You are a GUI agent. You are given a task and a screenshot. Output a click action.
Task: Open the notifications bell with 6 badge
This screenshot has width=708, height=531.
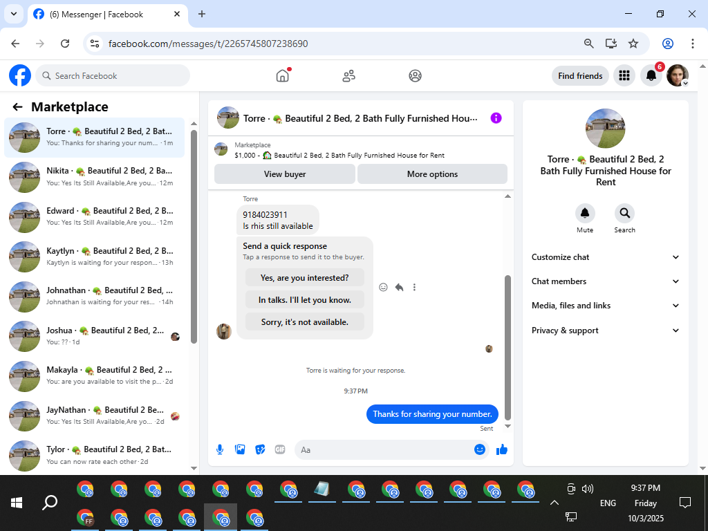pyautogui.click(x=651, y=75)
